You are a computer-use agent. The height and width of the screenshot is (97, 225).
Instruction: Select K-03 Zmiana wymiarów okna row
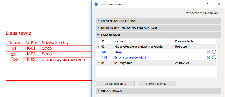tap(156, 57)
